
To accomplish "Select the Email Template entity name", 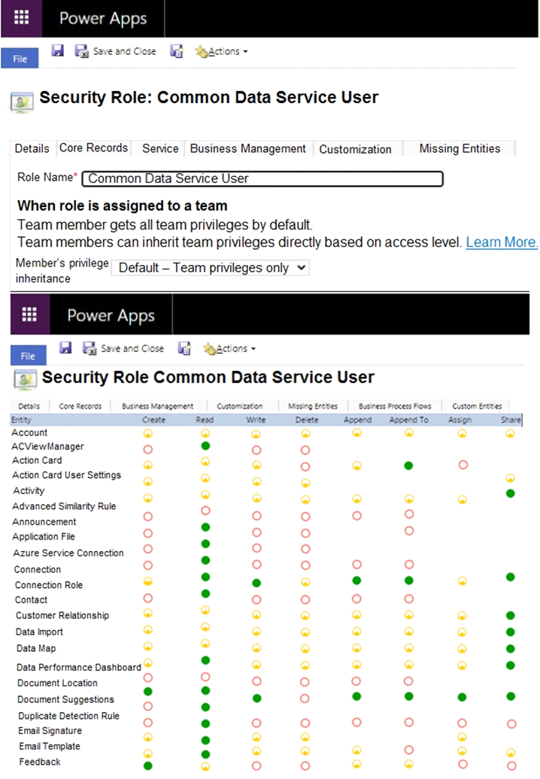I will pos(50,746).
